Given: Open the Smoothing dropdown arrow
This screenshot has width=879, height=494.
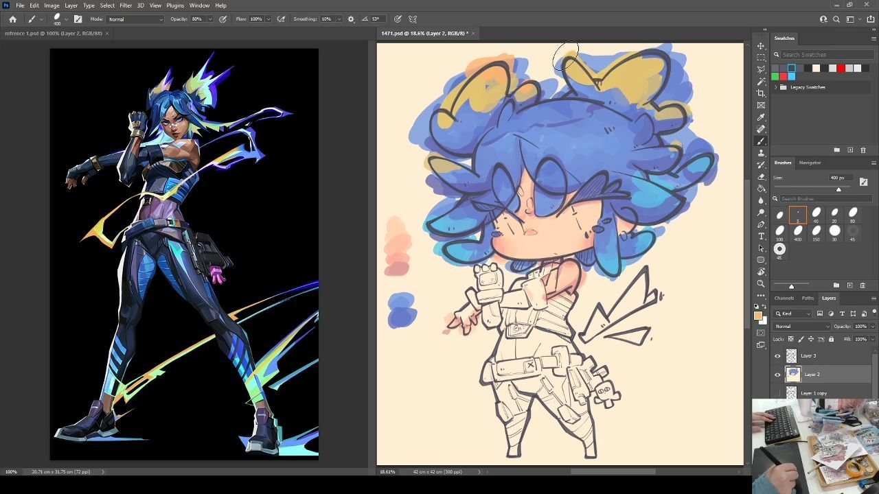Looking at the screenshot, I should pos(339,19).
